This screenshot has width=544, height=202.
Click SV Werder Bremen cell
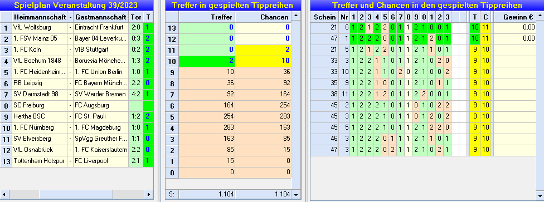(x=101, y=94)
